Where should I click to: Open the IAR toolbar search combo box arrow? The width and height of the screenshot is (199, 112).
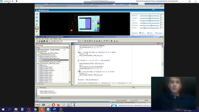pos(78,41)
